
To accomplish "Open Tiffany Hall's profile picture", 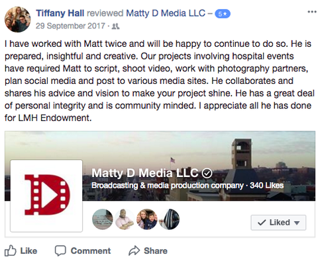I will [18, 19].
